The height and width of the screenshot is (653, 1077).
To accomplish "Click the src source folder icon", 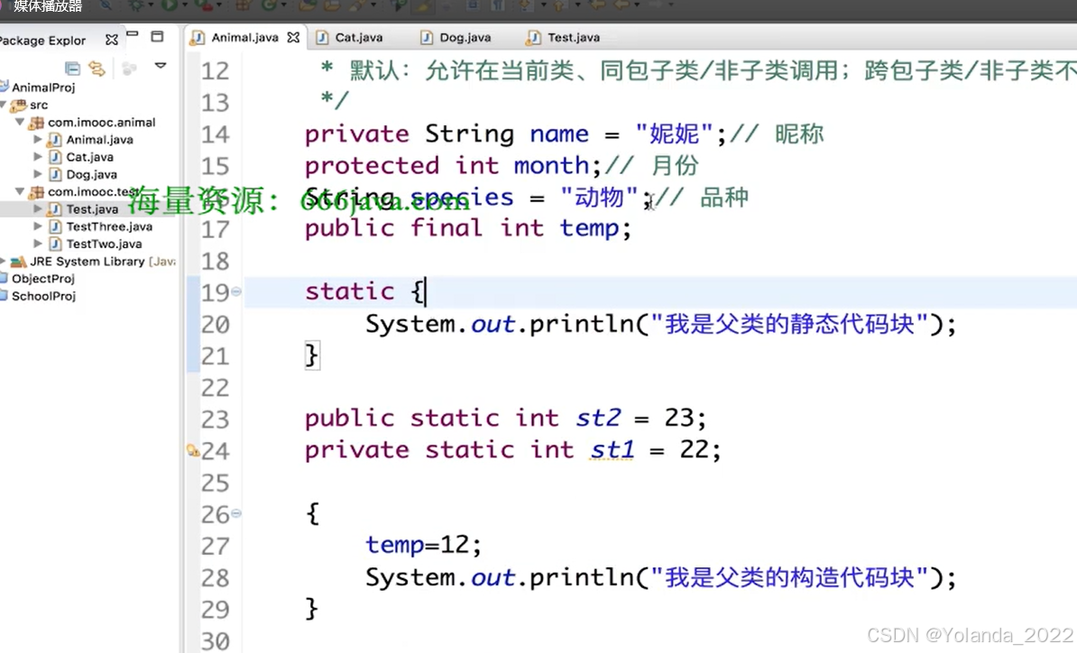I will point(19,105).
